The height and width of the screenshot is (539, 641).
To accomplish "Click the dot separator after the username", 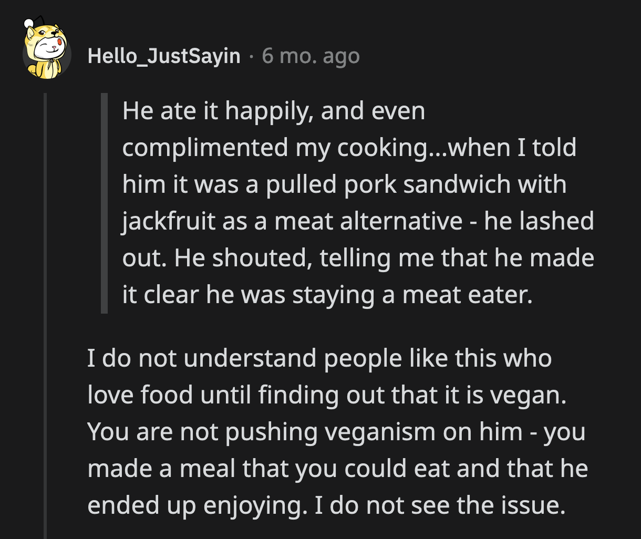I will 251,56.
